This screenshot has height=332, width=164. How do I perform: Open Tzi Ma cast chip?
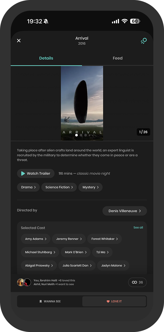102,252
